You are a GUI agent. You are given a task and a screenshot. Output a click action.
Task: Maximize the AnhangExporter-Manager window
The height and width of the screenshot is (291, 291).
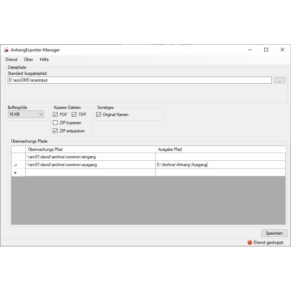coord(266,50)
